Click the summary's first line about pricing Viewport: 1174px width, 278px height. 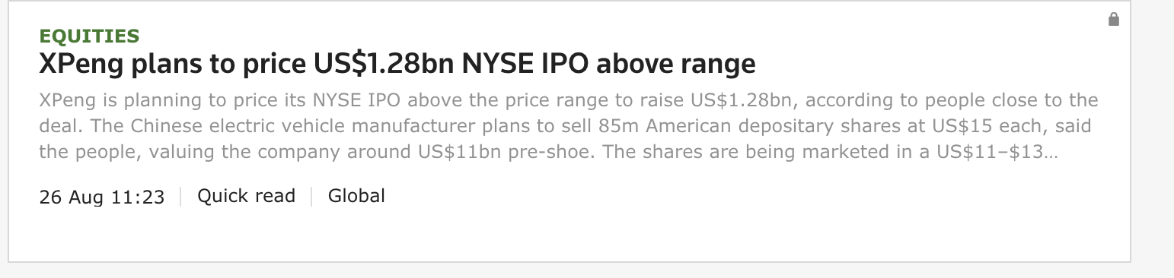click(x=569, y=100)
